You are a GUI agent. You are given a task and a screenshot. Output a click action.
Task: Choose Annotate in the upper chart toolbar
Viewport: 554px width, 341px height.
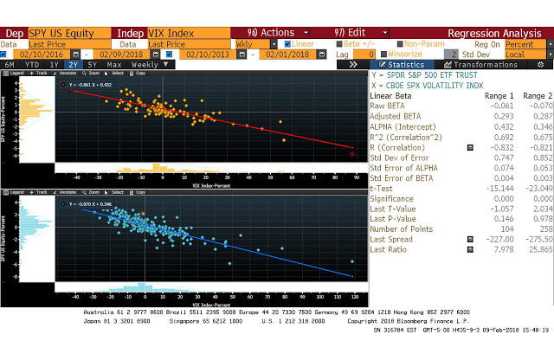pyautogui.click(x=65, y=74)
